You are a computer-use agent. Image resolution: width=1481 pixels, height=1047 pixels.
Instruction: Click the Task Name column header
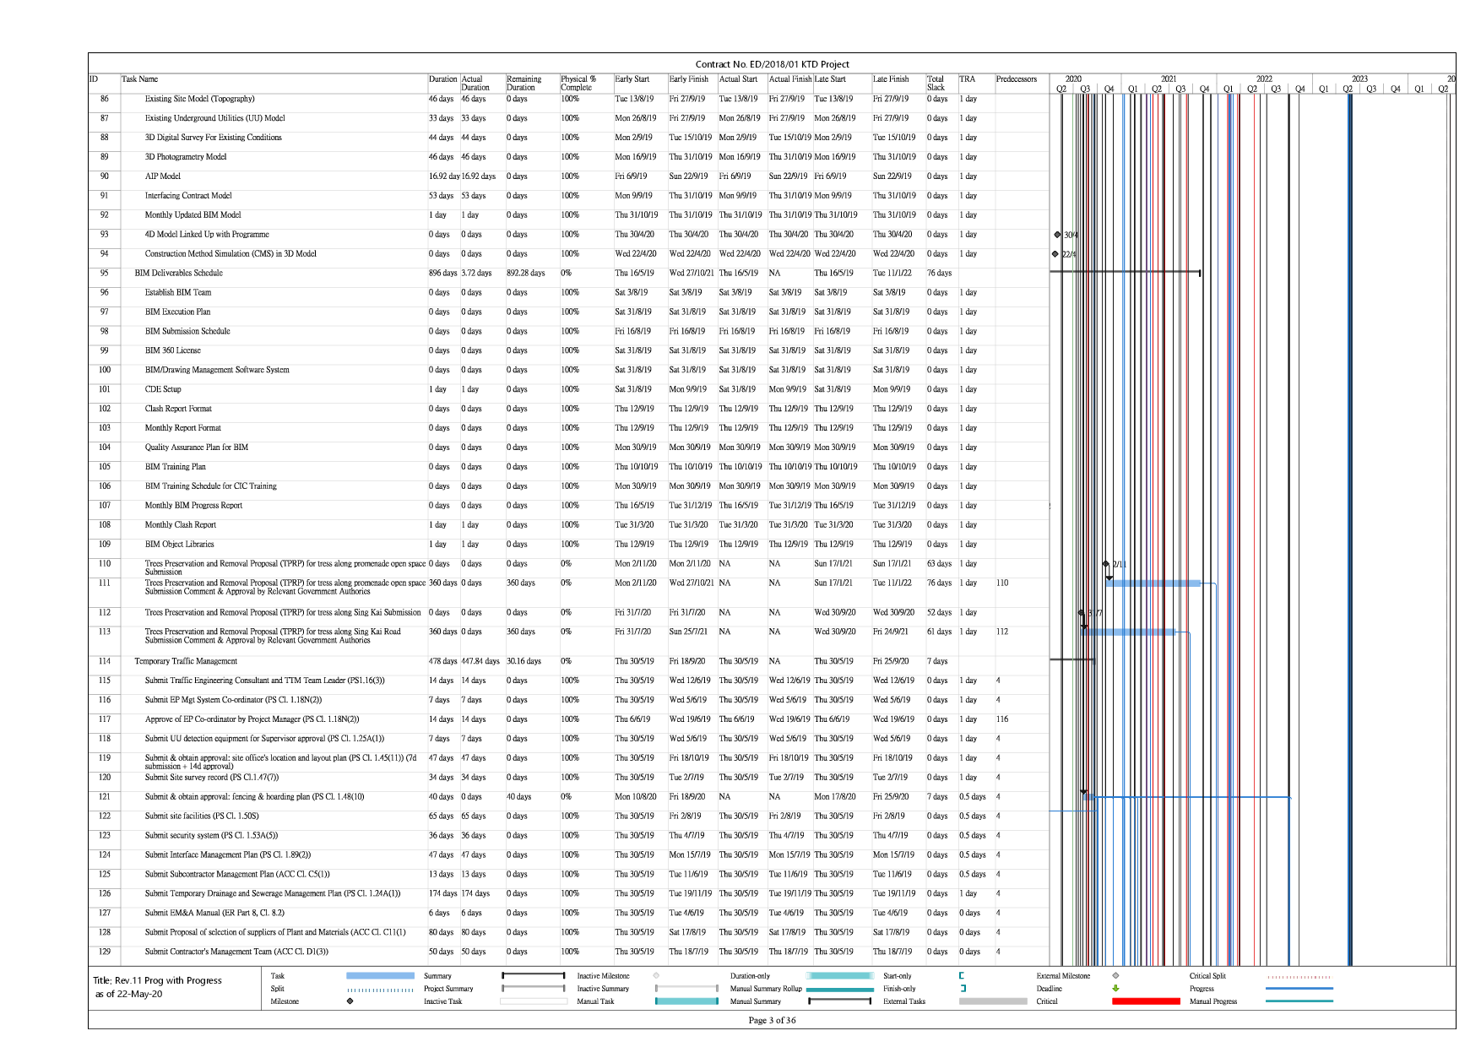[140, 79]
